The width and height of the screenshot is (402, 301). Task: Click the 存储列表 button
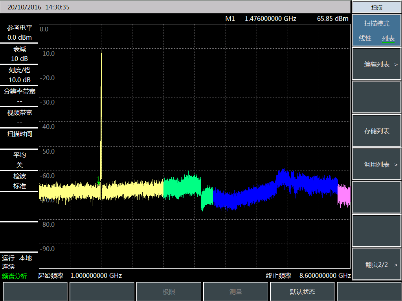pyautogui.click(x=376, y=131)
